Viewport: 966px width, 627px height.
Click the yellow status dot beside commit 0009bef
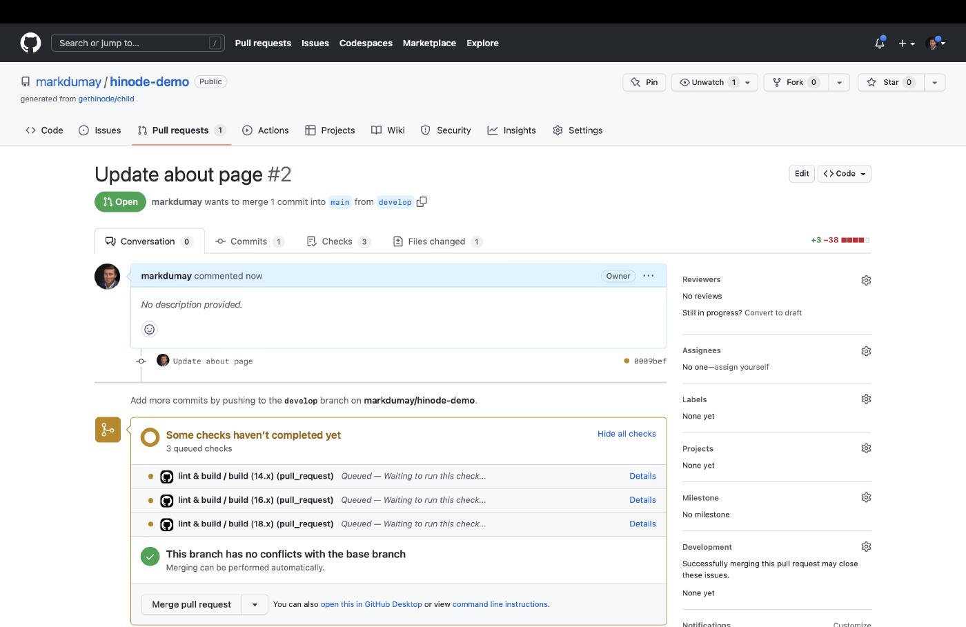pyautogui.click(x=627, y=361)
